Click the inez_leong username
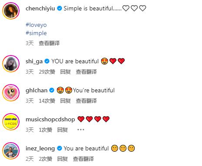The image size is (202, 166). [x=40, y=148]
